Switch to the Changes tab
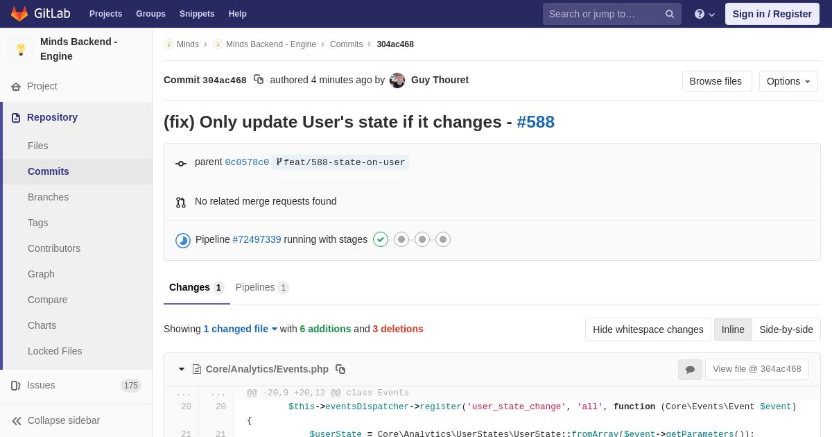 pos(197,287)
